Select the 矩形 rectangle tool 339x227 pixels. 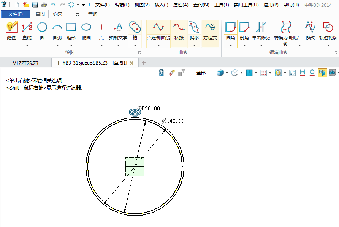coord(71,31)
